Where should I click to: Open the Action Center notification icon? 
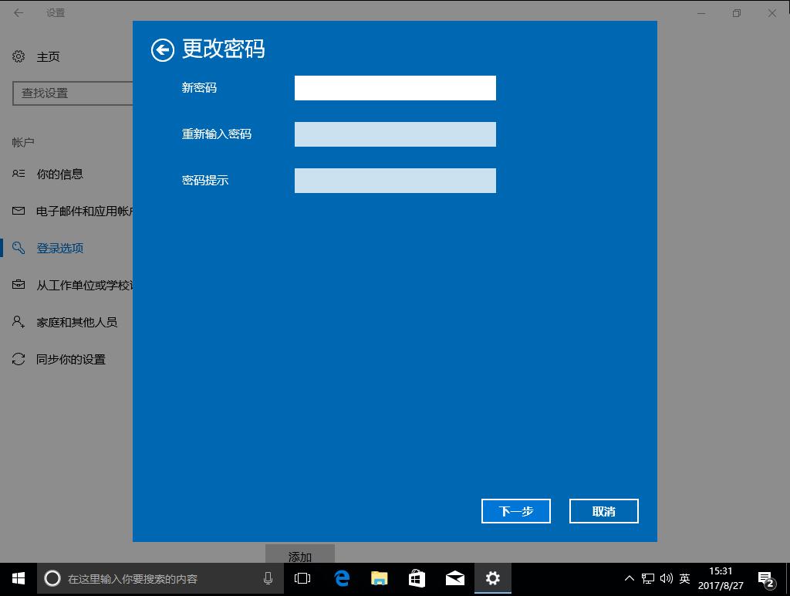(765, 577)
